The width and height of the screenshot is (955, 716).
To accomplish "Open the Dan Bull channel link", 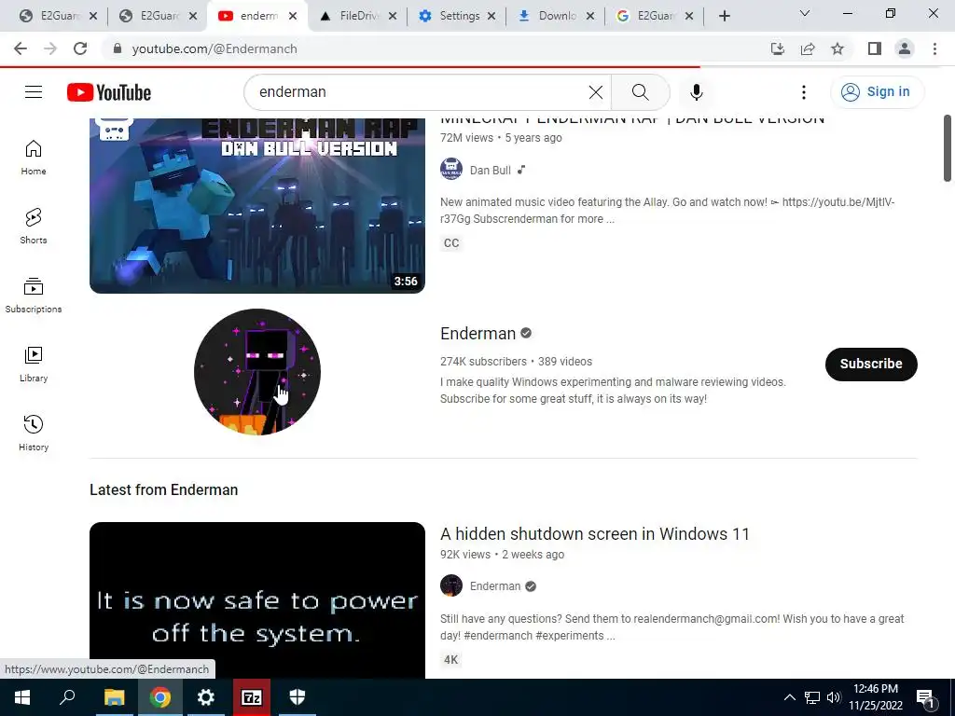I will coord(491,171).
